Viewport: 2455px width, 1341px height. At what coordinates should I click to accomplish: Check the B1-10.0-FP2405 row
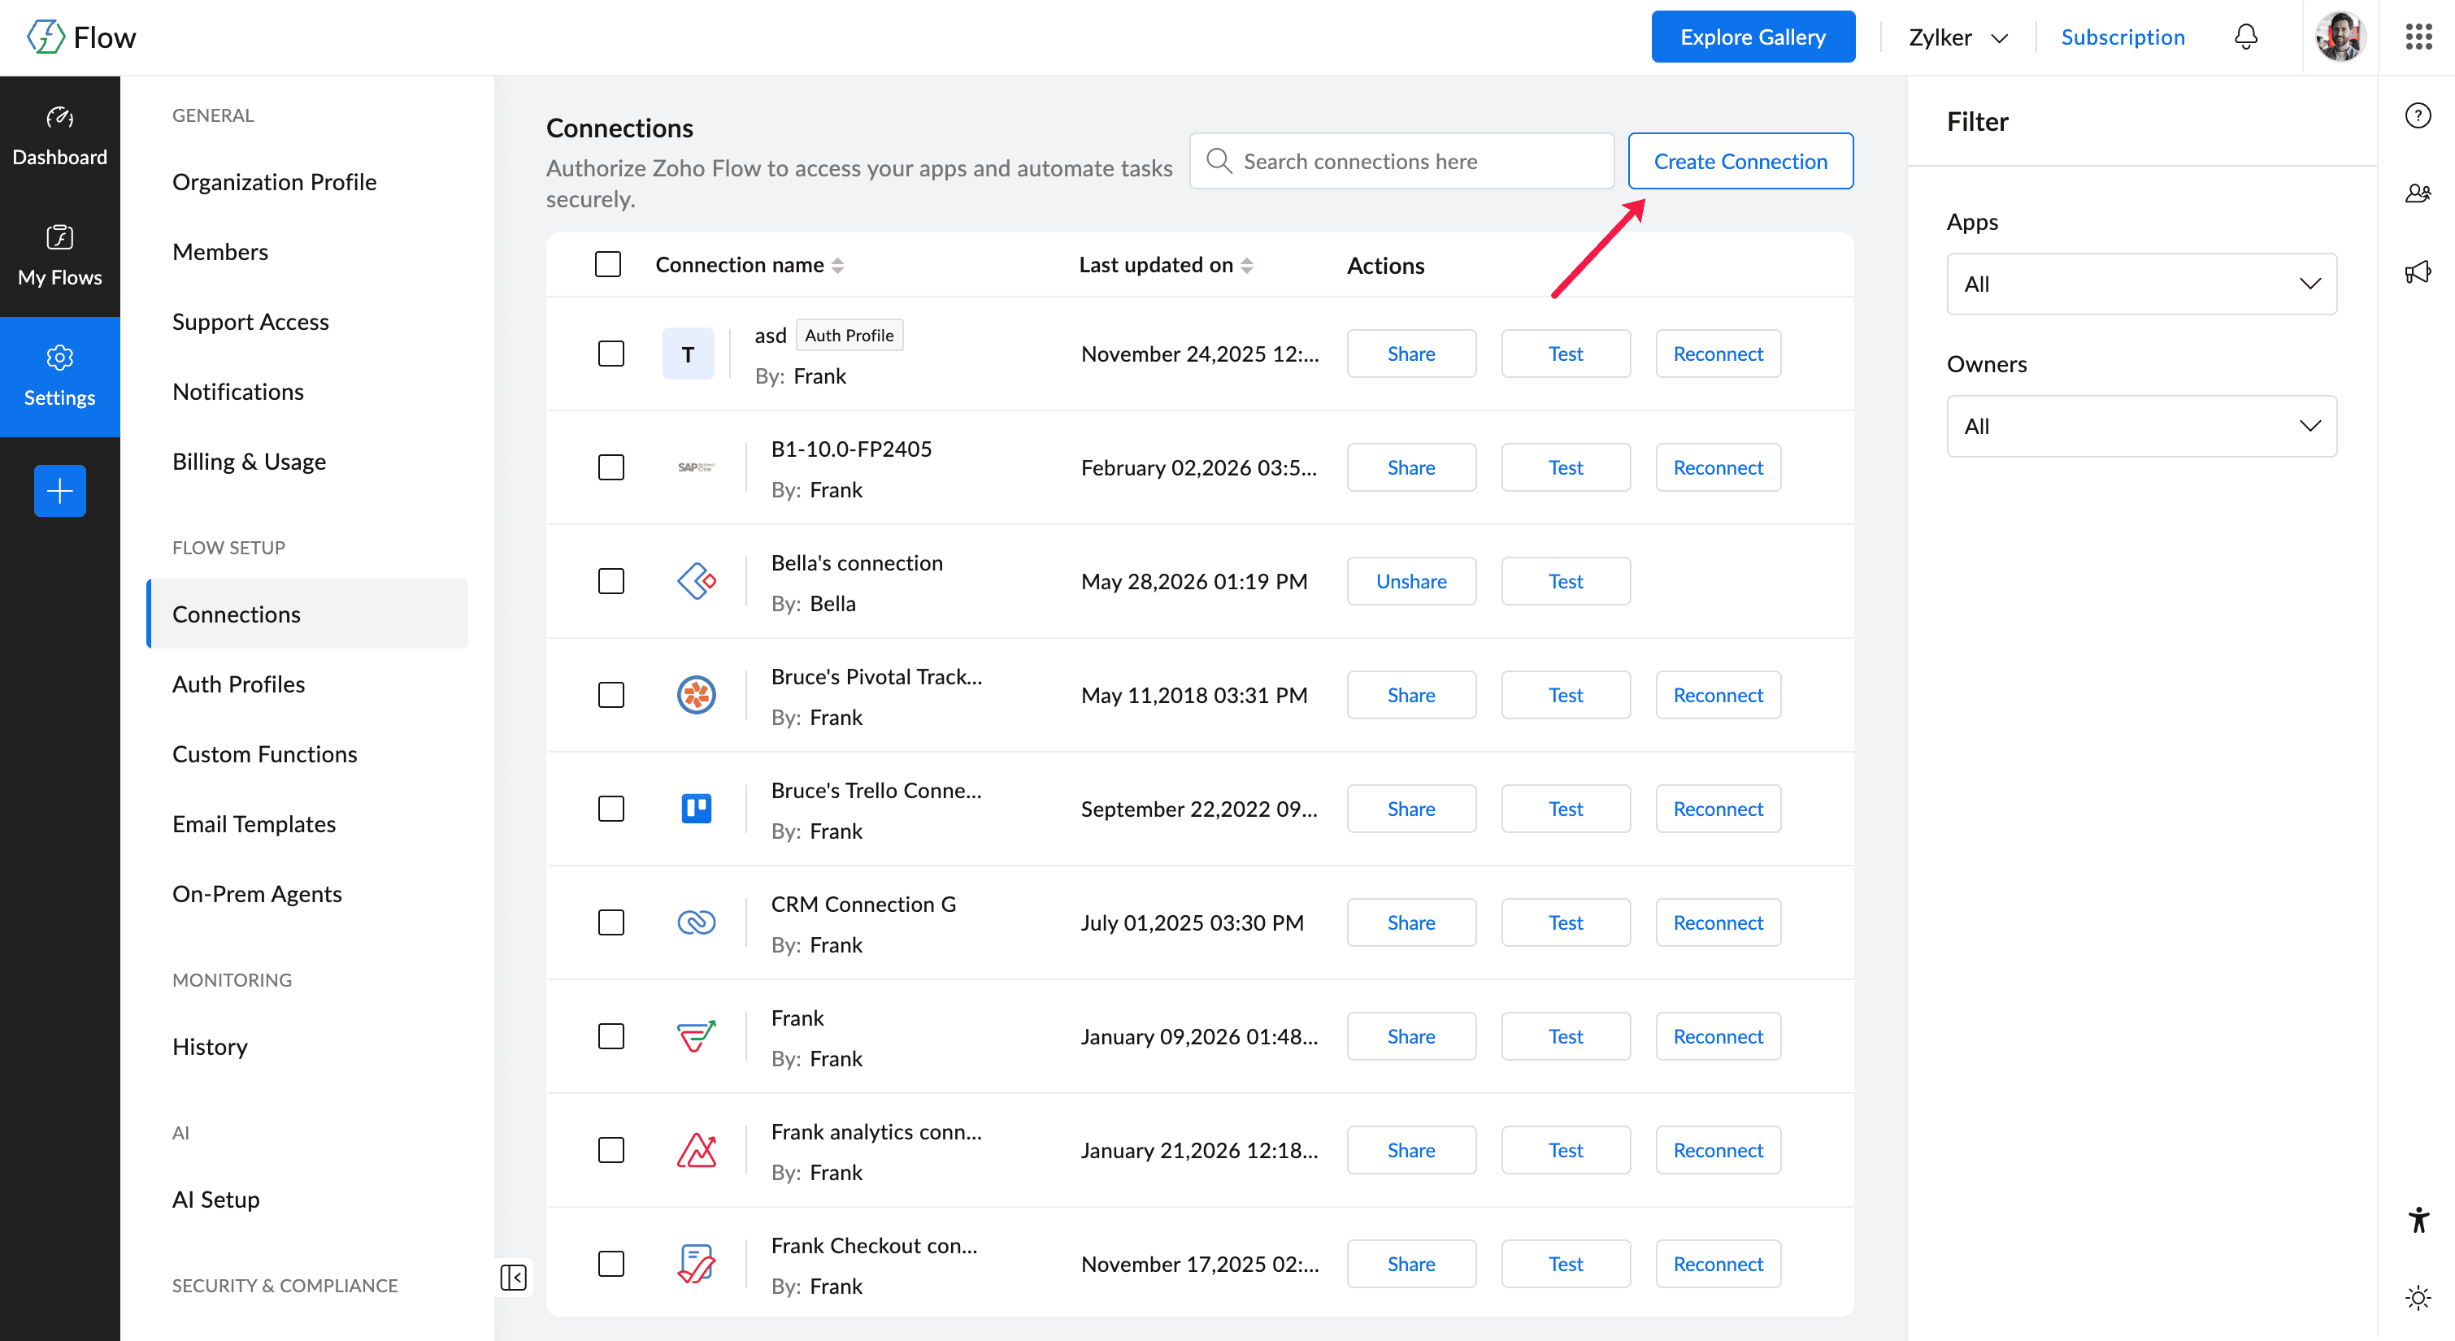point(610,467)
